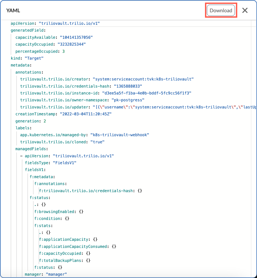Click the percentageOccupied line
Screen dimensions: 257x278
[x=40, y=51]
